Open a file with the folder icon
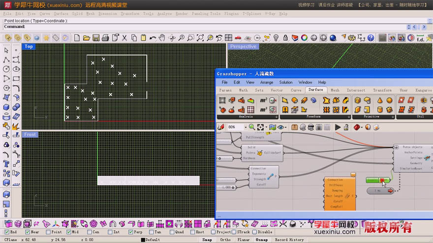The image size is (433, 243). [87, 38]
